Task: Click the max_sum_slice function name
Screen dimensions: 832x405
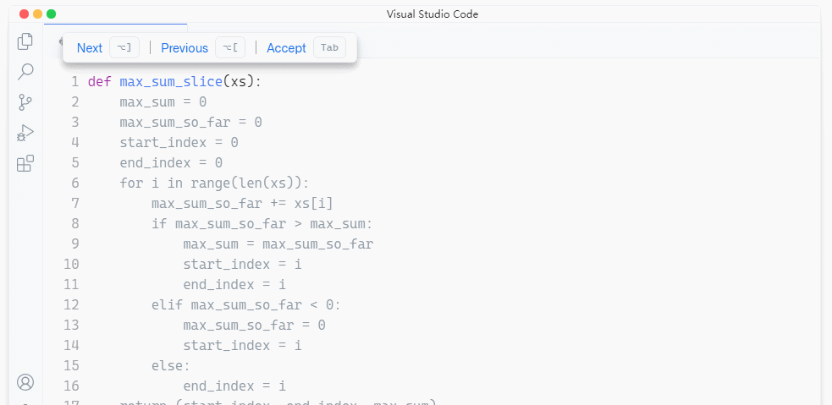Action: (171, 82)
